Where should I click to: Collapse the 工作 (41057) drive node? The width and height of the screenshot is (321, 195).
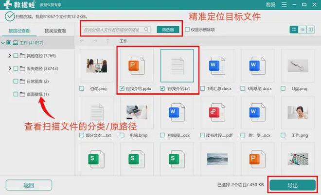3,43
